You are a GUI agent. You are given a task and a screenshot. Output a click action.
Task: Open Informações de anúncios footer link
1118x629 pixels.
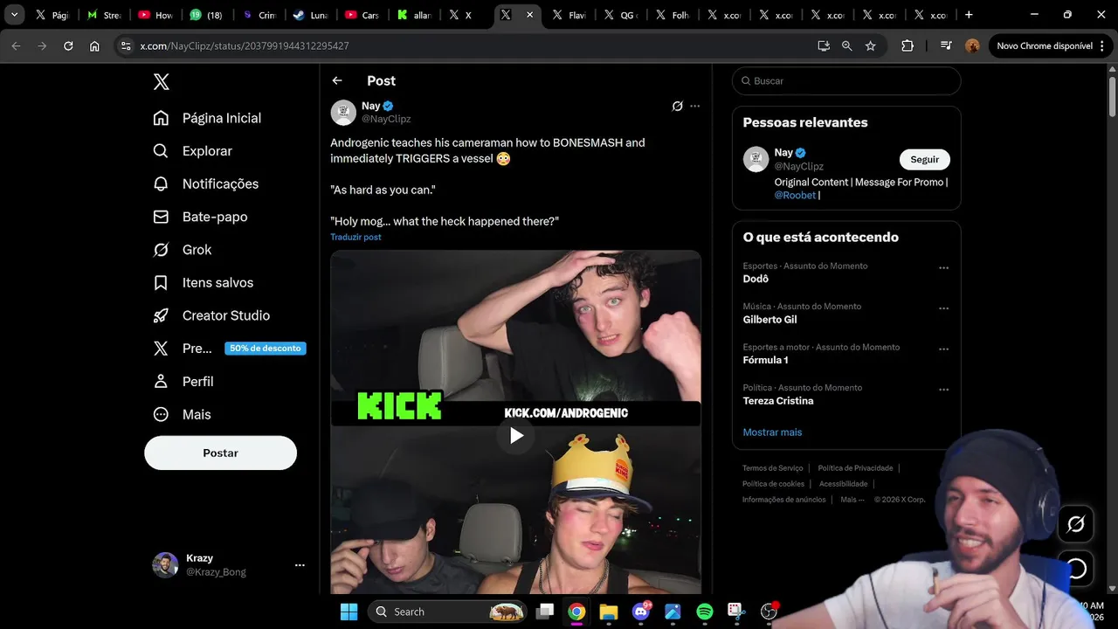pos(783,500)
